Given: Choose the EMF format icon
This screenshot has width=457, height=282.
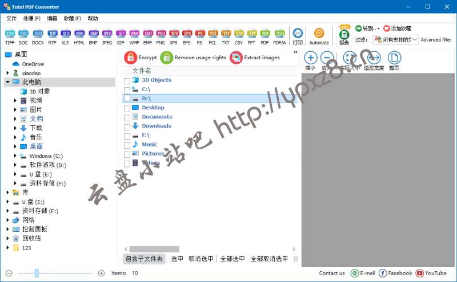Looking at the screenshot, I should 148,37.
